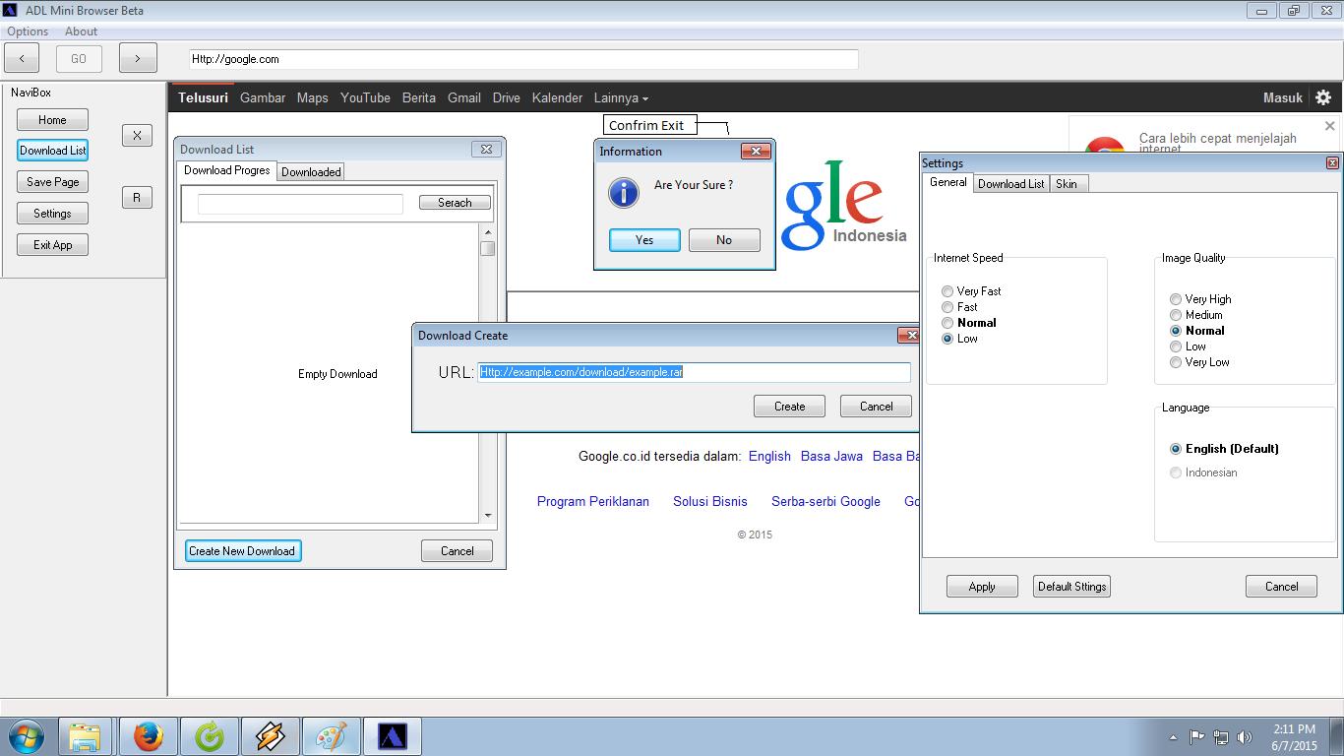
Task: Click Download List scrollbar down arrow
Action: pos(487,515)
